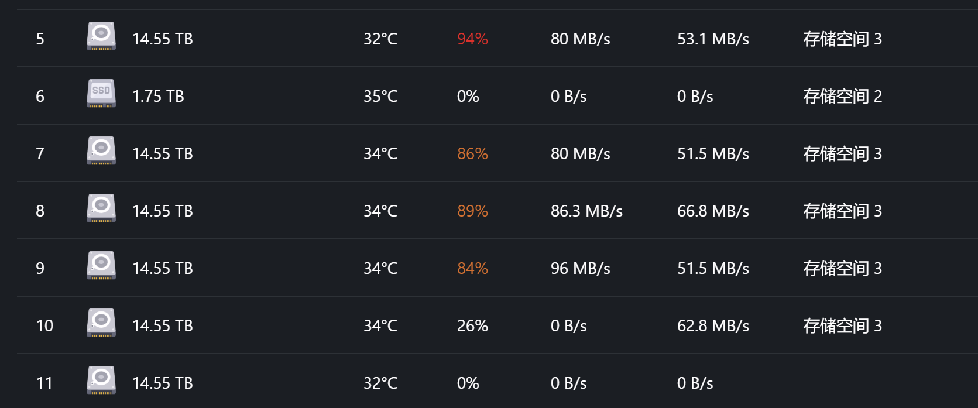Click the orange 86% usage on disk 7
This screenshot has width=978, height=408.
pos(472,154)
